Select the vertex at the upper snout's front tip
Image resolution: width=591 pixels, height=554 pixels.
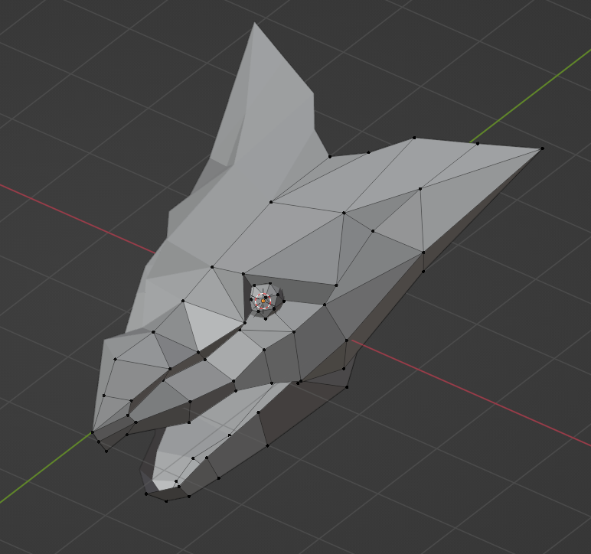tap(93, 432)
